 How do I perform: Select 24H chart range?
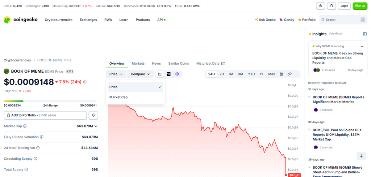(x=211, y=74)
